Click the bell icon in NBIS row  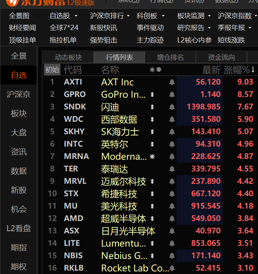(172, 256)
